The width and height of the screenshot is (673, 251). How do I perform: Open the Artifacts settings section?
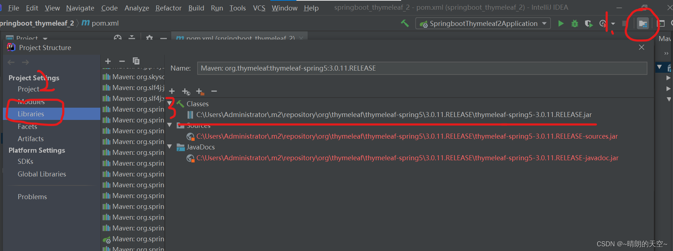(31, 139)
